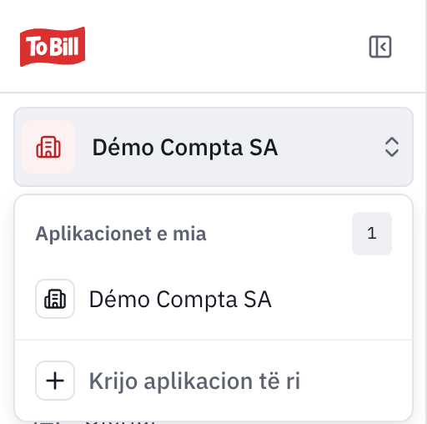Click the arrow inside sidebar collapse icon
The width and height of the screenshot is (427, 424).
(x=384, y=47)
